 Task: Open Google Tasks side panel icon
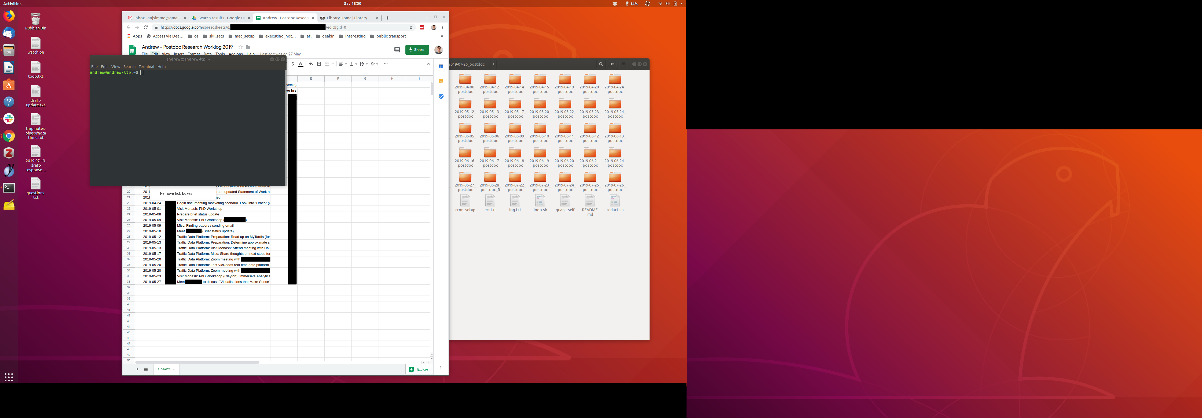point(441,96)
